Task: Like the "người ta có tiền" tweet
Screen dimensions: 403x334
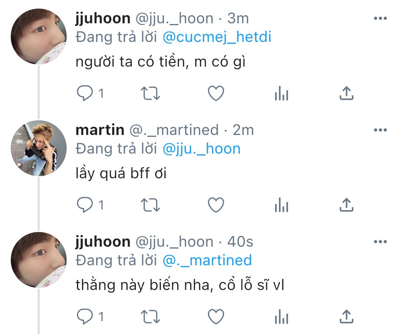Action: pos(216,94)
